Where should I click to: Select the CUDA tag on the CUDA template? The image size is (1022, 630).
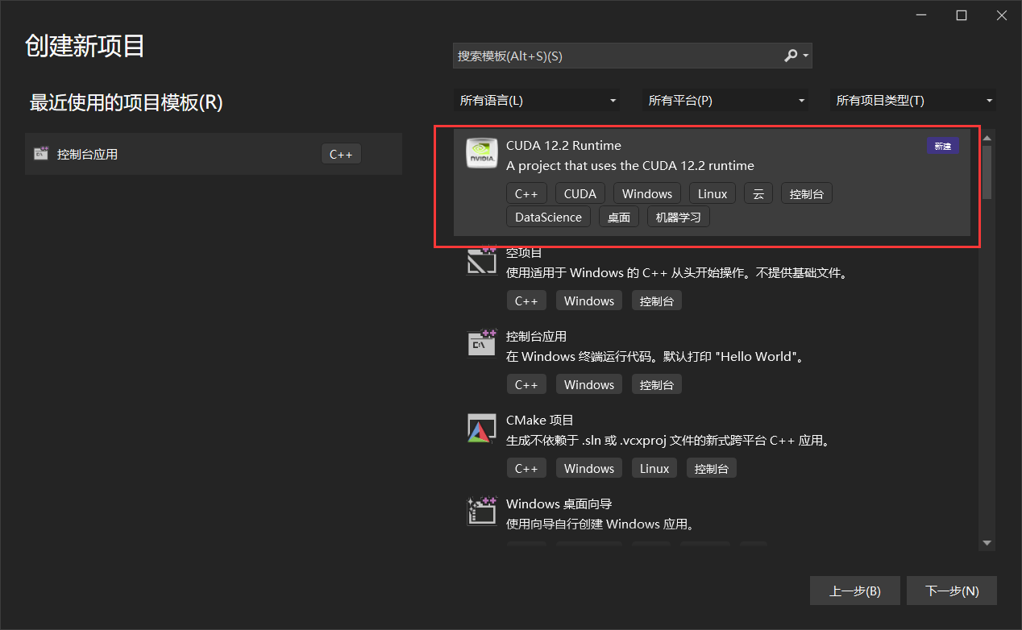click(x=580, y=193)
